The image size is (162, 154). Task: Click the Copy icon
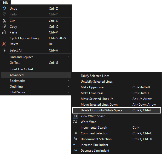pyautogui.click(x=4, y=27)
